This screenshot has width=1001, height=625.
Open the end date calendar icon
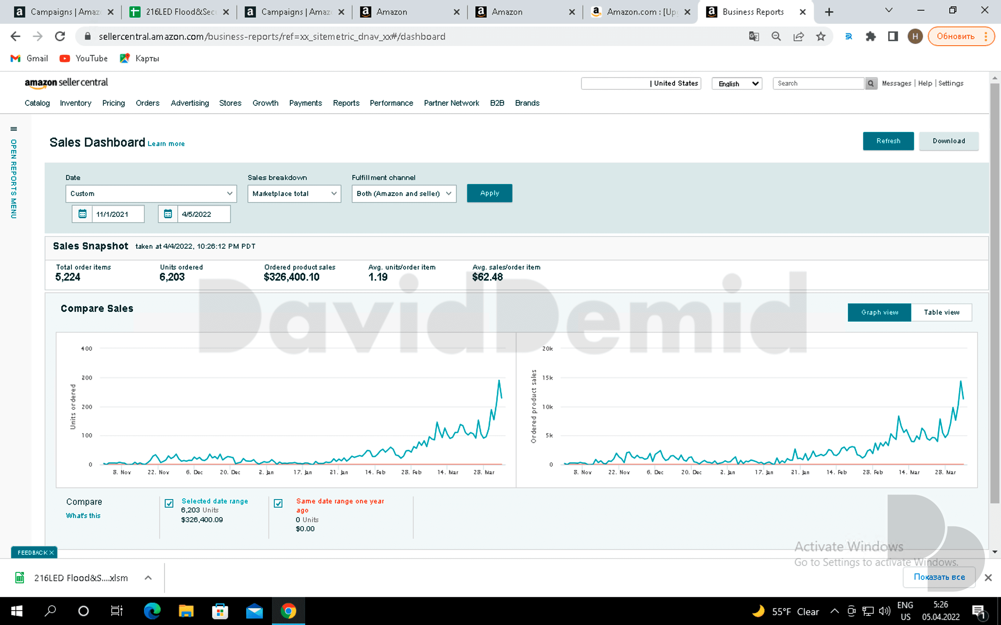pyautogui.click(x=168, y=214)
